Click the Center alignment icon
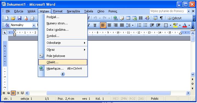The image size is (197, 103). [109, 25]
